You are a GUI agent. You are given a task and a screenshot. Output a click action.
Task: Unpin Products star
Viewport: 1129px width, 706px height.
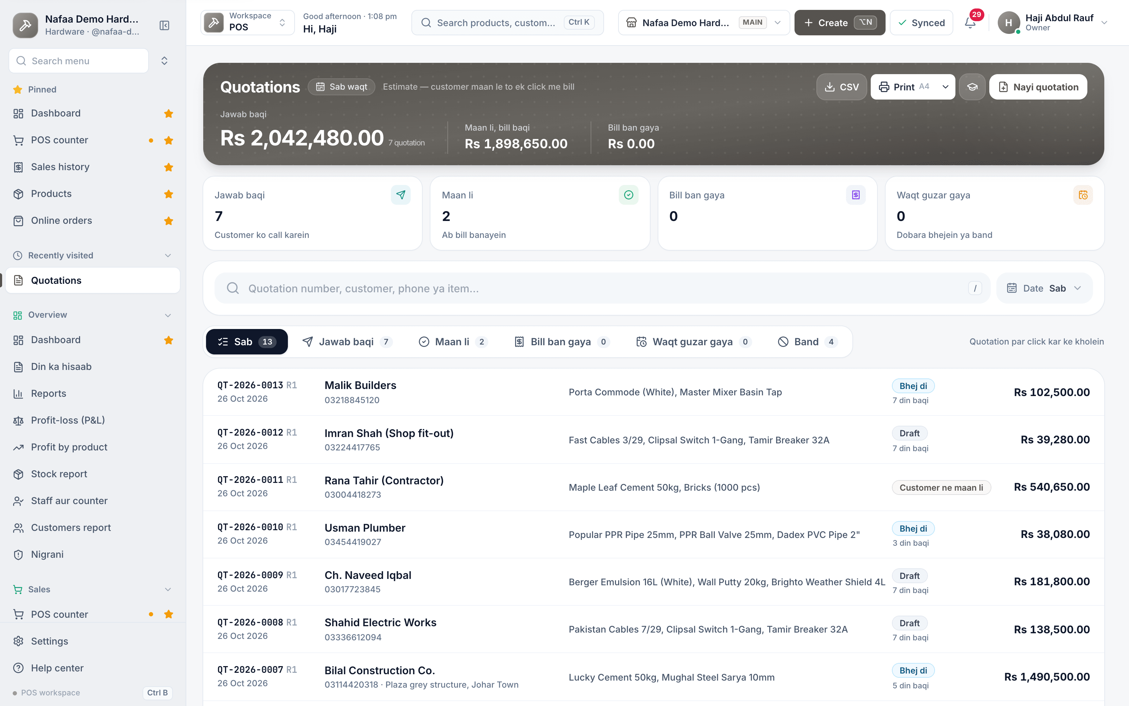[x=168, y=194]
